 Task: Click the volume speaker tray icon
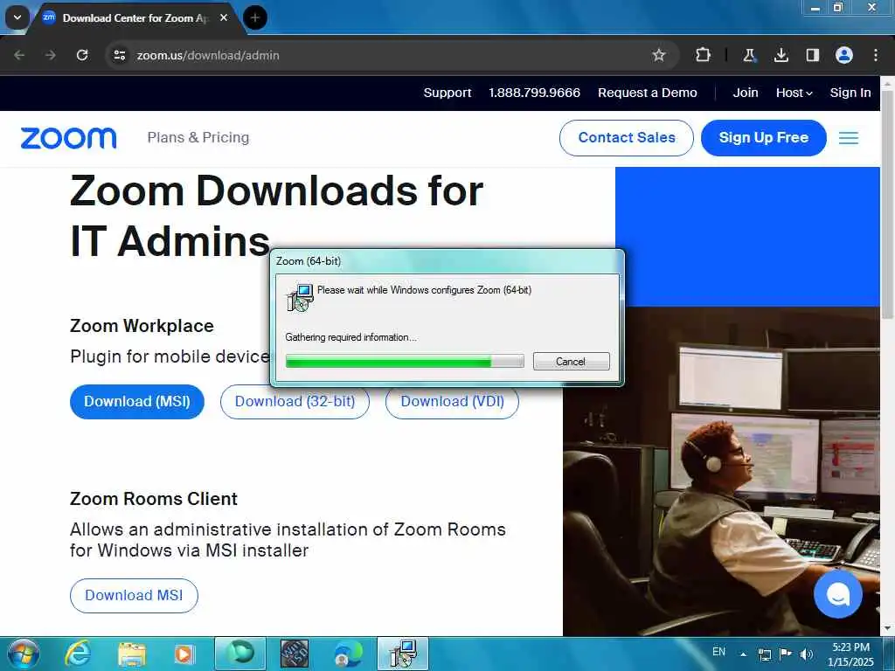[807, 654]
